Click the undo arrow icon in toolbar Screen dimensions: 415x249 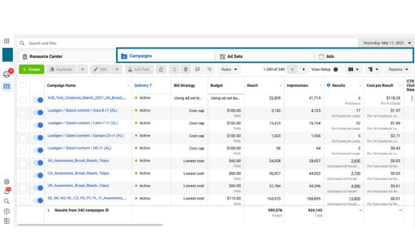click(174, 69)
